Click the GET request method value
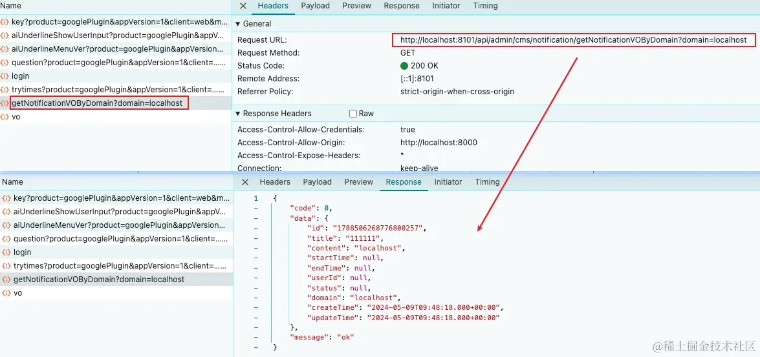Viewport: 760px width, 357px height. (x=407, y=53)
